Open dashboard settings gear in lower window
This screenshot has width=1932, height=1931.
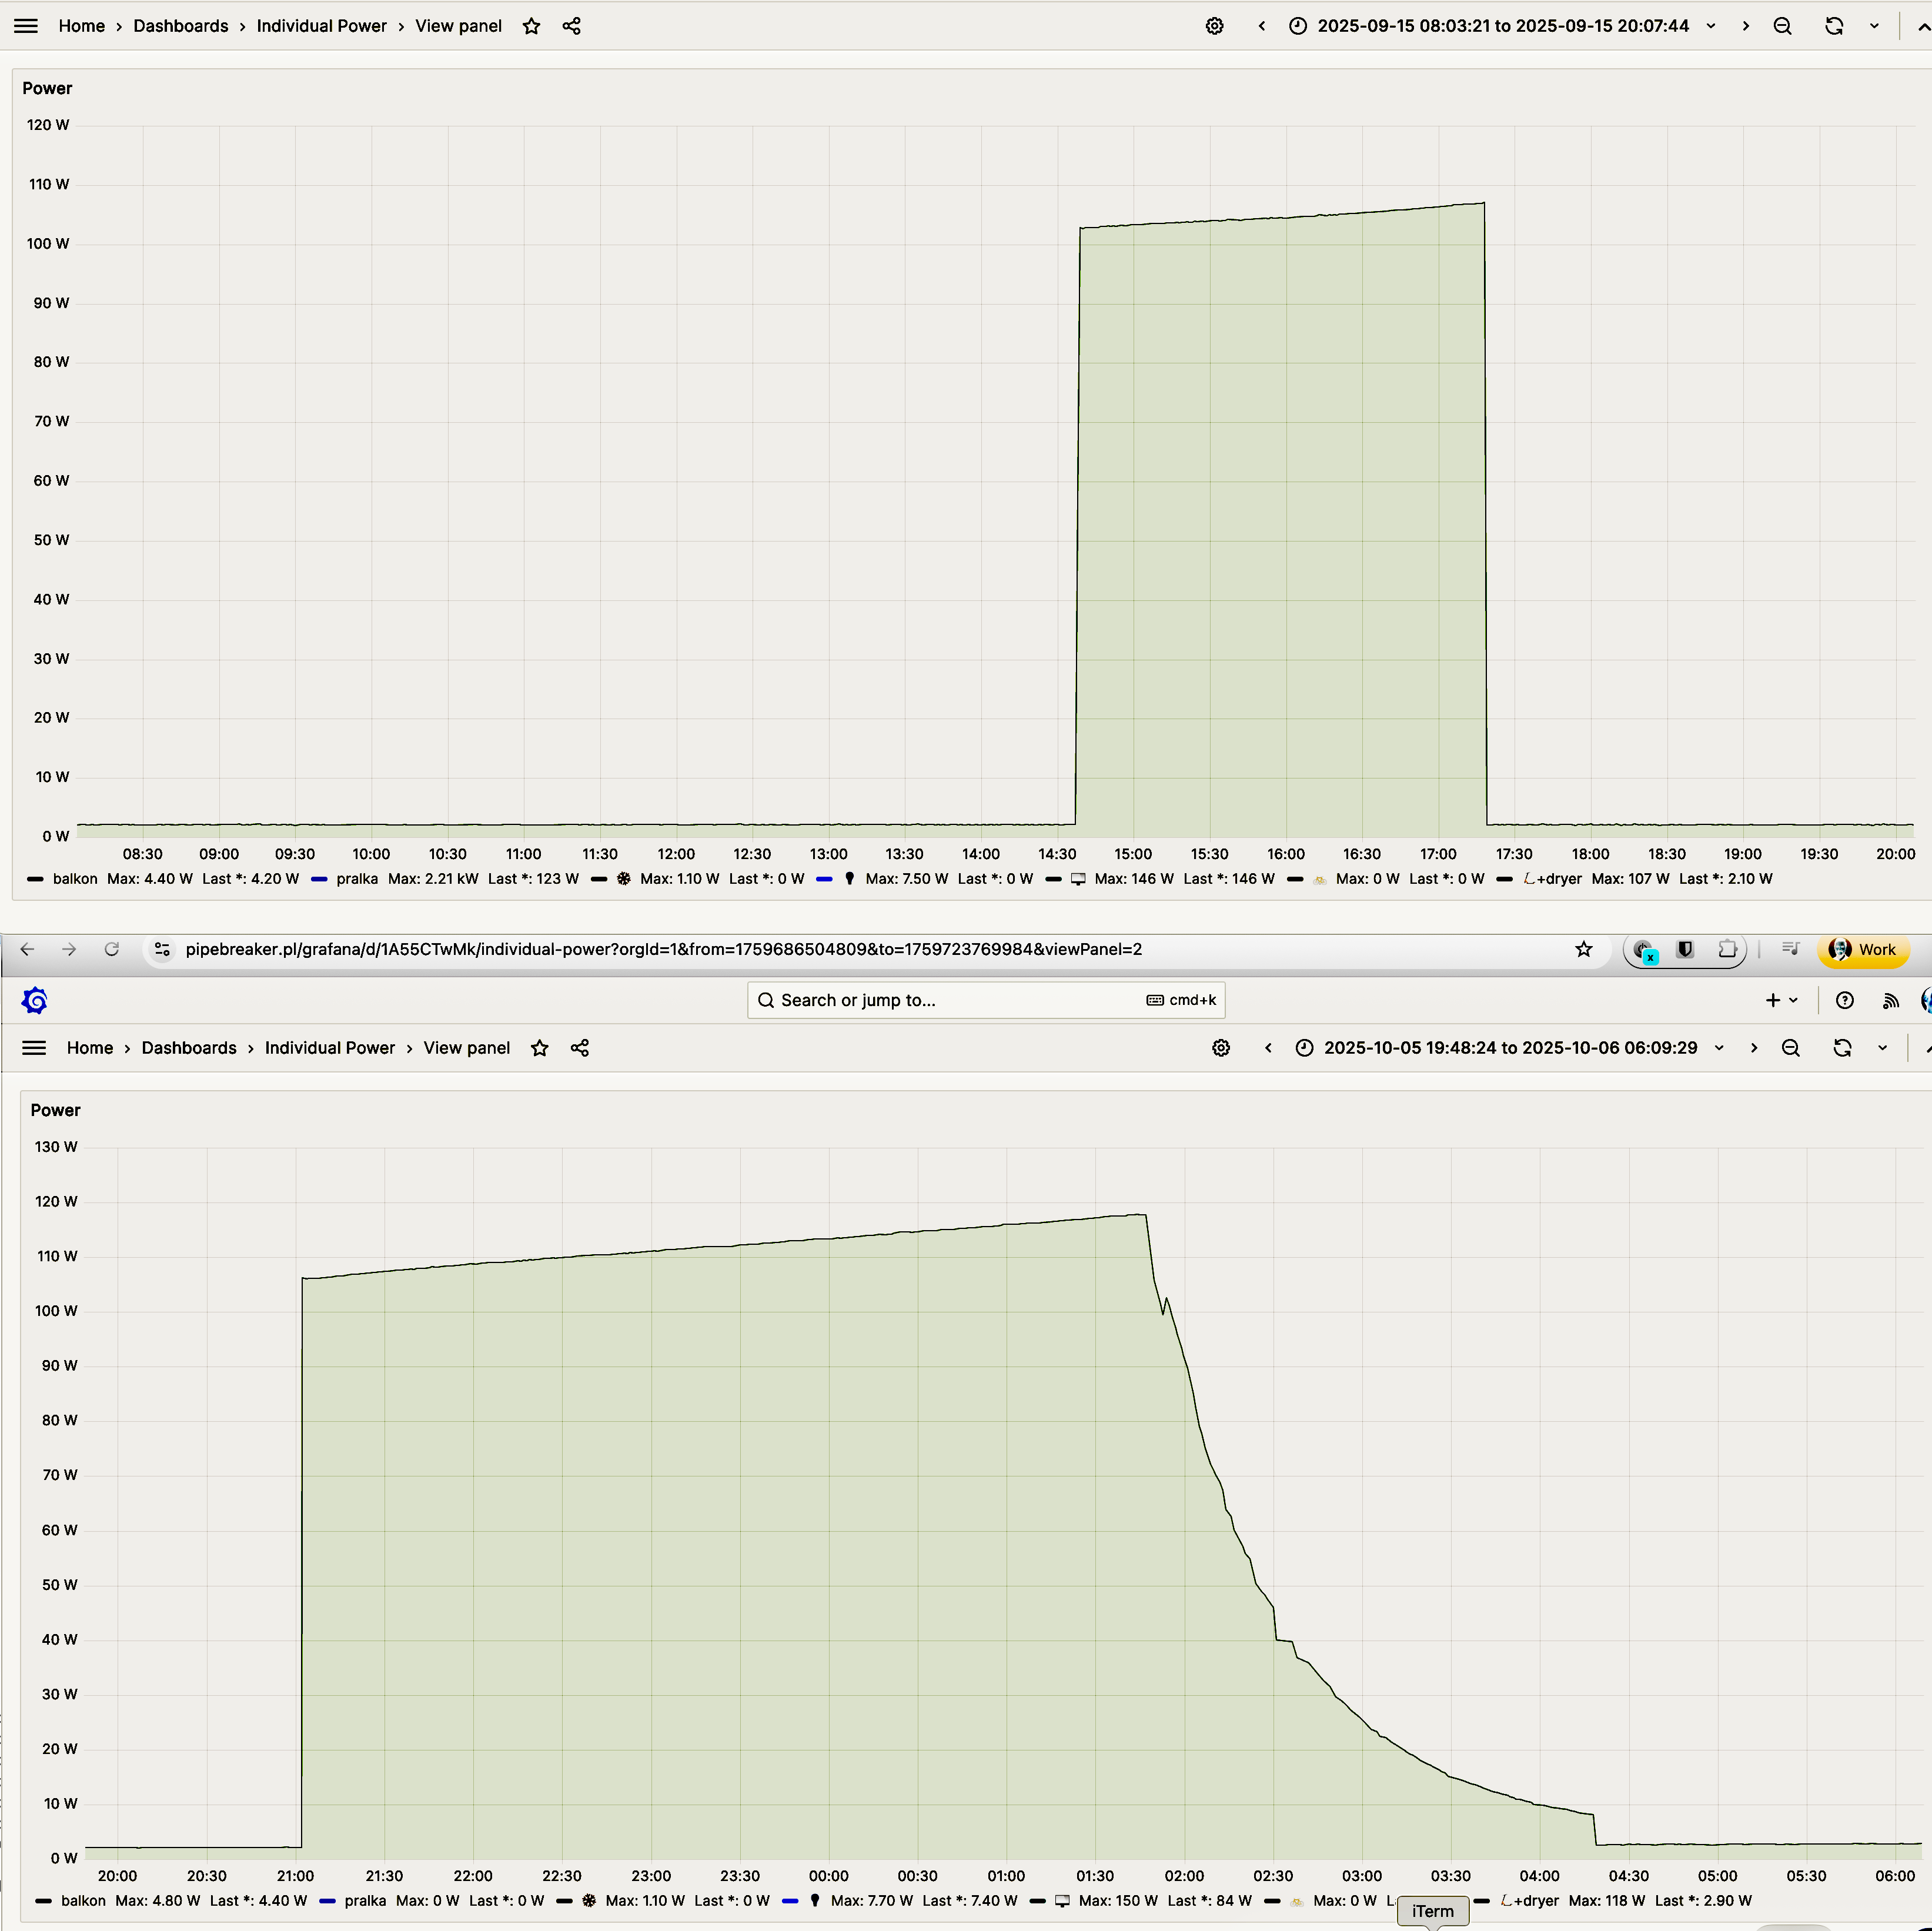1221,1048
